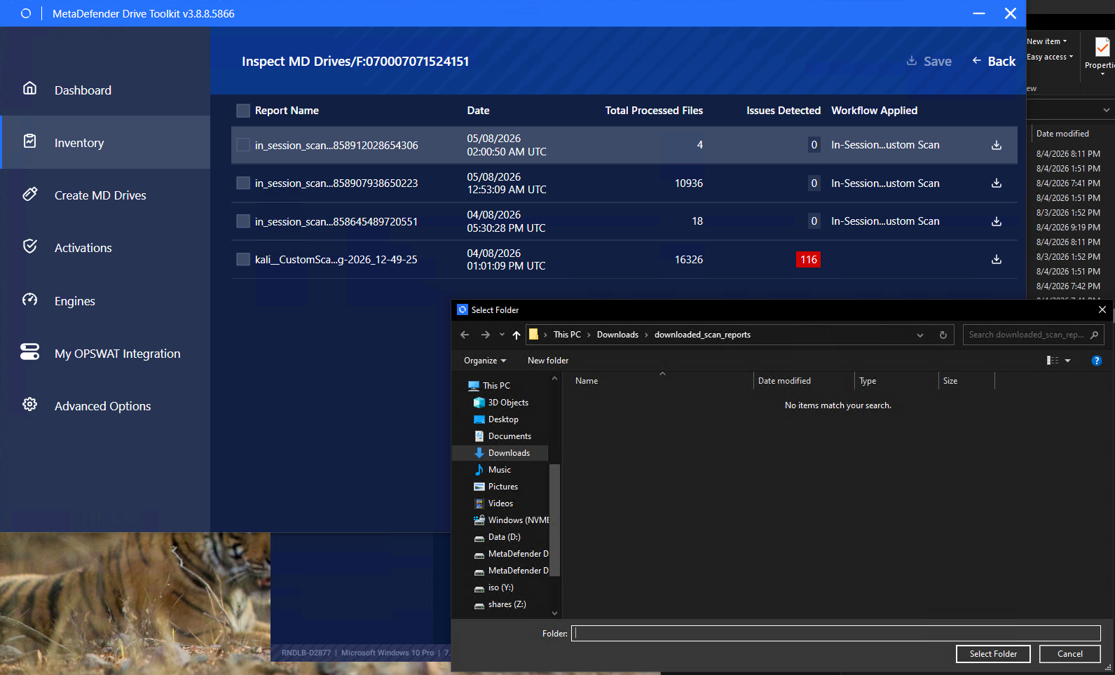Check the kali_CustomSca report row

243,259
